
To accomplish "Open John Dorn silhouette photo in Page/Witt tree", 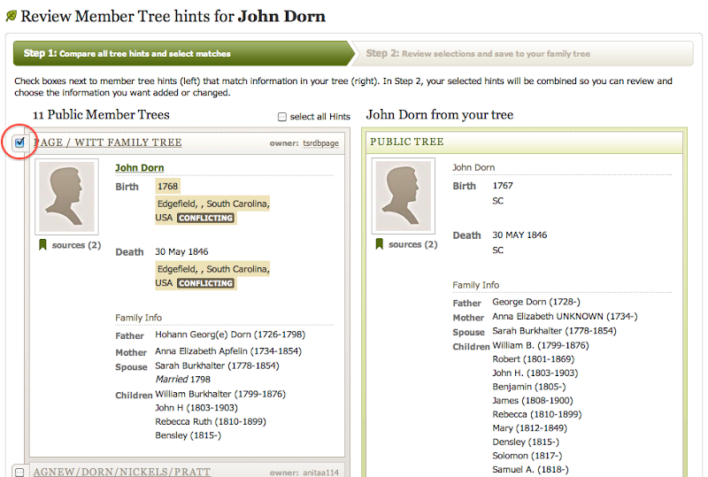I will tap(66, 196).
